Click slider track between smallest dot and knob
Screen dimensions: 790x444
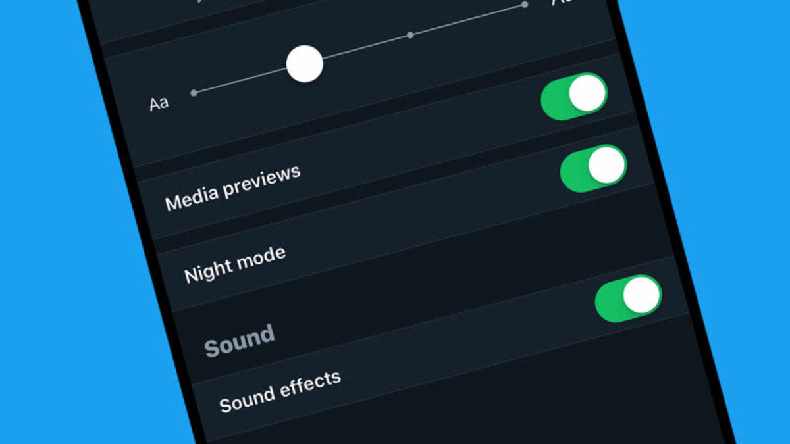tap(240, 81)
